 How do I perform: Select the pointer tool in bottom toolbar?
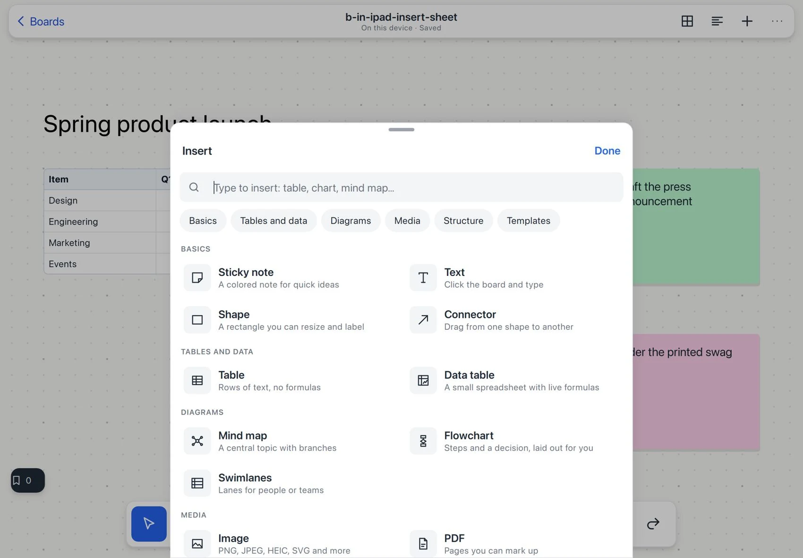(x=149, y=524)
